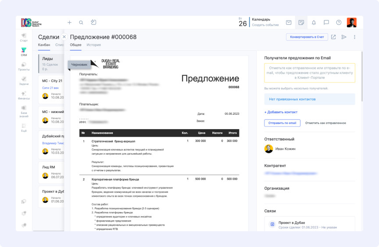
Task: Open search with the magnifier icon
Action: pos(81,22)
